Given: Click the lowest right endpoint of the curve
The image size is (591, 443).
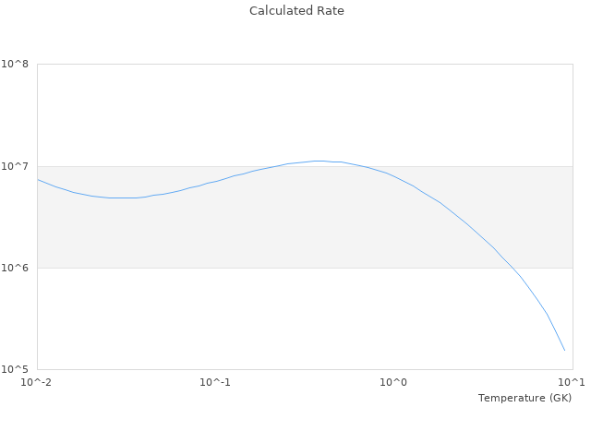Looking at the screenshot, I should click(564, 350).
